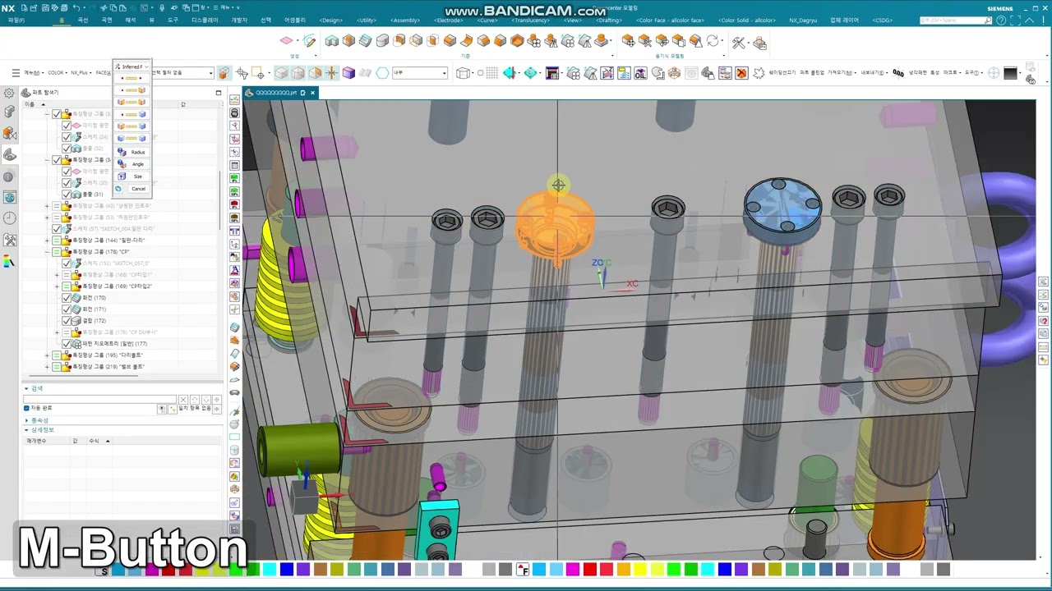Click the 수식 column header

[94, 441]
